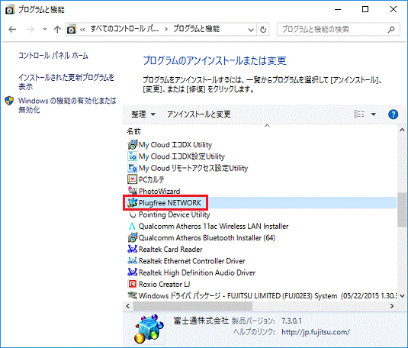Open コントロール パネル ホーム link
Image resolution: width=408 pixels, height=348 pixels.
(53, 56)
